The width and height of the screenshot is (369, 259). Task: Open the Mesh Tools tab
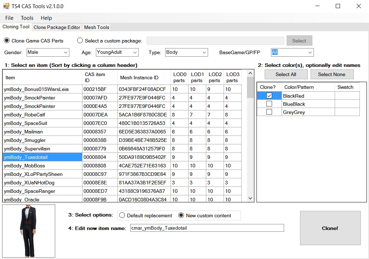(x=97, y=27)
